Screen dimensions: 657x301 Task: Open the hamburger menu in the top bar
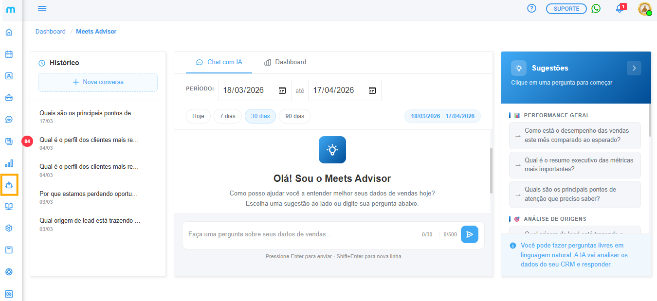click(42, 9)
